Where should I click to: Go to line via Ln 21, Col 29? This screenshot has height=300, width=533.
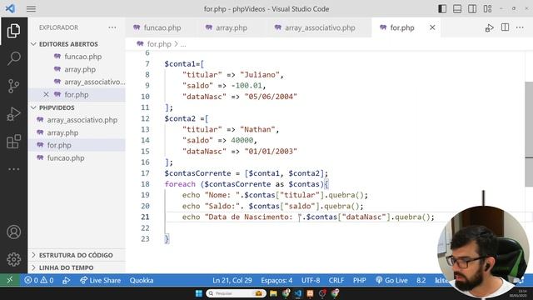[x=232, y=280]
